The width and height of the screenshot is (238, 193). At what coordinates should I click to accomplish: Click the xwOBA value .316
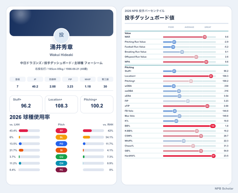(x=226, y=91)
